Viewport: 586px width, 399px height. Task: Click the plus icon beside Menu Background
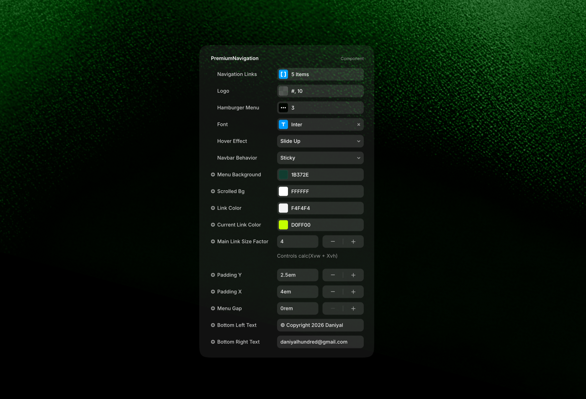pos(213,175)
